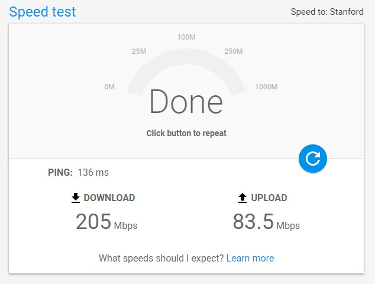Click the download arrow icon
The image size is (375, 284).
click(x=76, y=198)
